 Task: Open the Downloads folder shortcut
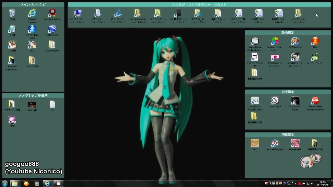197,13
